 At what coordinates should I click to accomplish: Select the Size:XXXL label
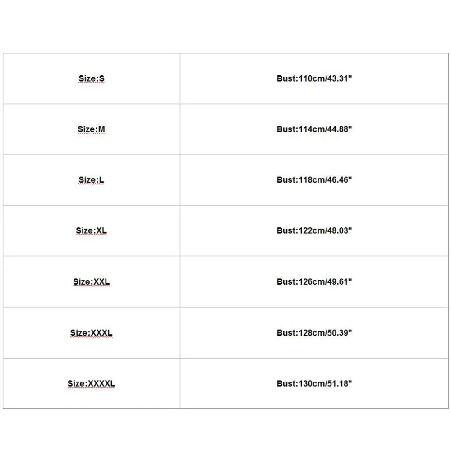[x=92, y=333]
